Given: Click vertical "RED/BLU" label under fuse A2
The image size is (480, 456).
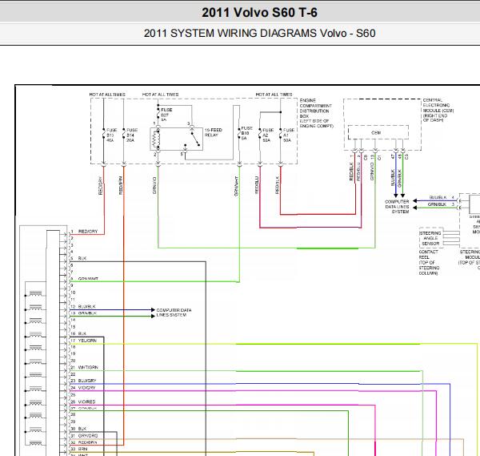Looking at the screenshot, I should tap(257, 185).
